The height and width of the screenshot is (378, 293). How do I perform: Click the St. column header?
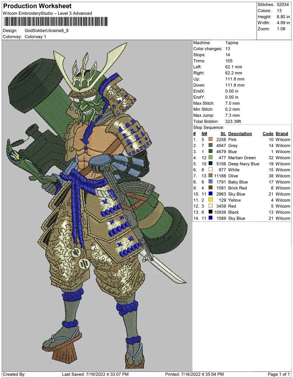pos(223,134)
